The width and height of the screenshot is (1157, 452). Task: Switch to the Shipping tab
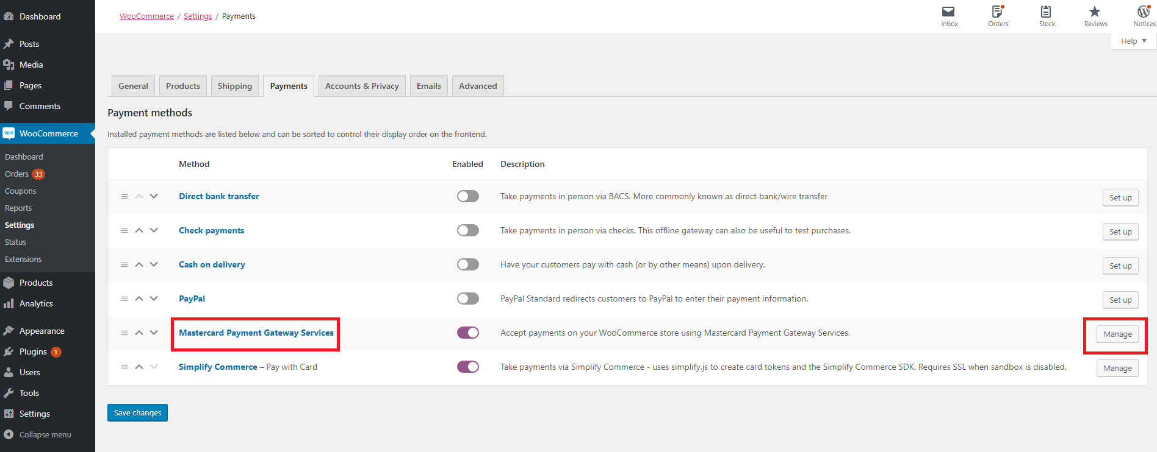click(x=235, y=86)
